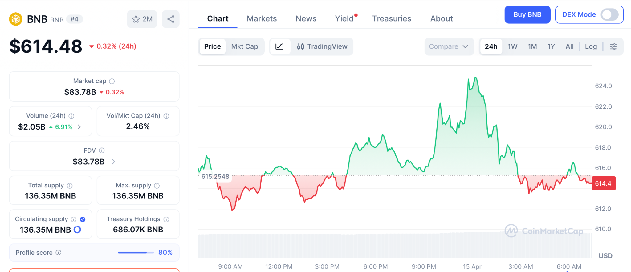This screenshot has width=631, height=272.
Task: Click the Buy BNB button
Action: (527, 14)
